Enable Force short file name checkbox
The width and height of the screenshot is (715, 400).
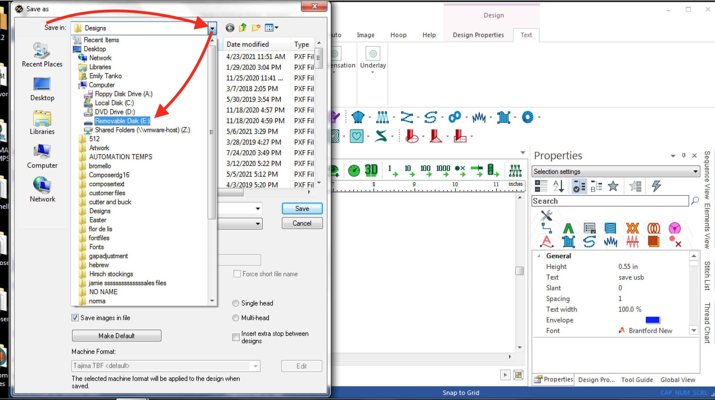pyautogui.click(x=237, y=274)
